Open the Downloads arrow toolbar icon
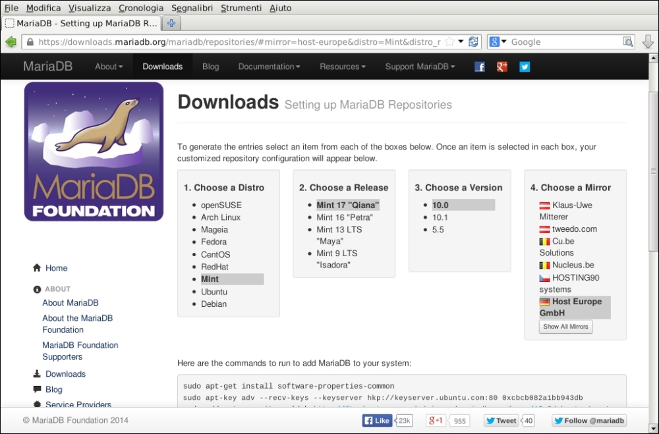The width and height of the screenshot is (659, 434). click(x=648, y=41)
